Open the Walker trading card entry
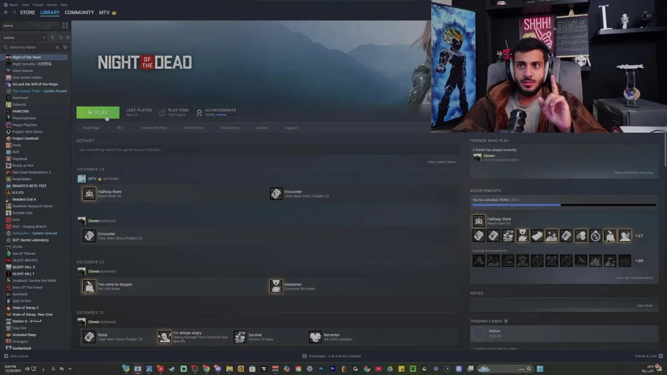 click(x=564, y=333)
